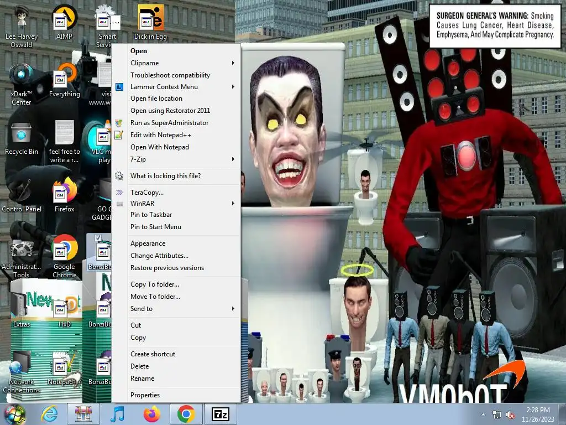This screenshot has width=566, height=425.
Task: Expand the Clipname submenu arrow
Action: pyautogui.click(x=233, y=63)
